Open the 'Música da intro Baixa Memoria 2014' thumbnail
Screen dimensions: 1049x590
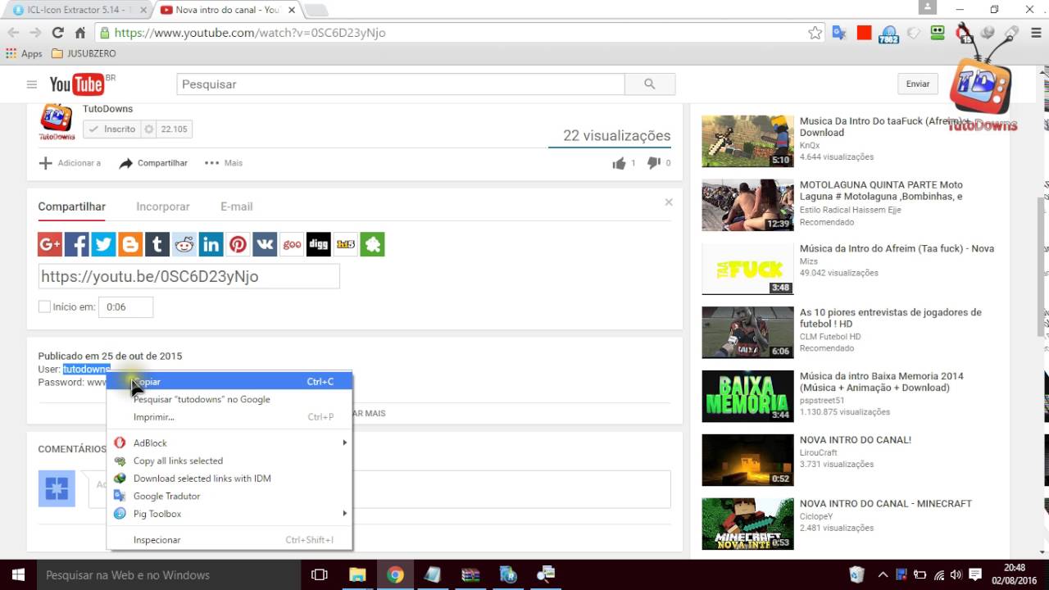pyautogui.click(x=747, y=397)
